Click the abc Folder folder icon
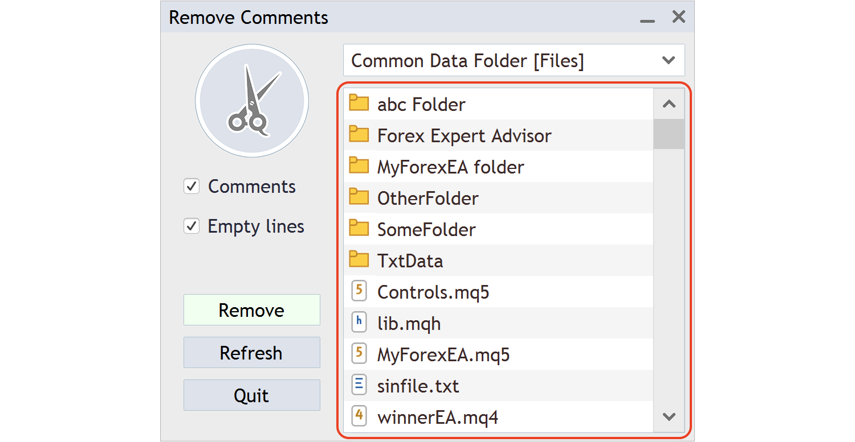 click(x=359, y=103)
